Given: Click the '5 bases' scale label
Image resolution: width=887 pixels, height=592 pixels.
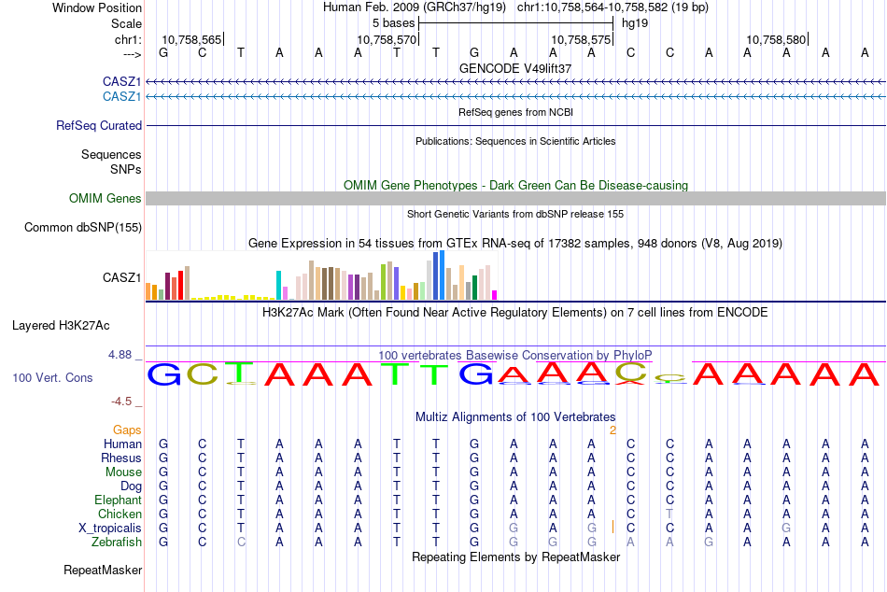Looking at the screenshot, I should [x=393, y=23].
